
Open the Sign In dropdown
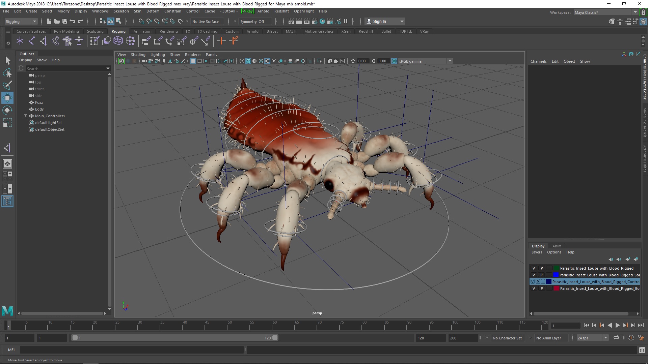click(x=385, y=21)
